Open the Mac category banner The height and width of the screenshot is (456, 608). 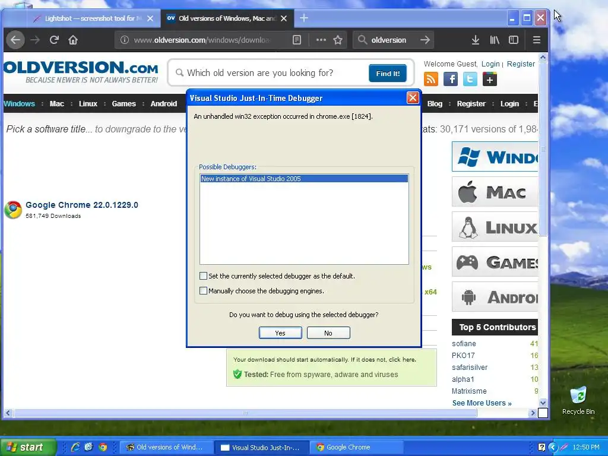(x=495, y=192)
